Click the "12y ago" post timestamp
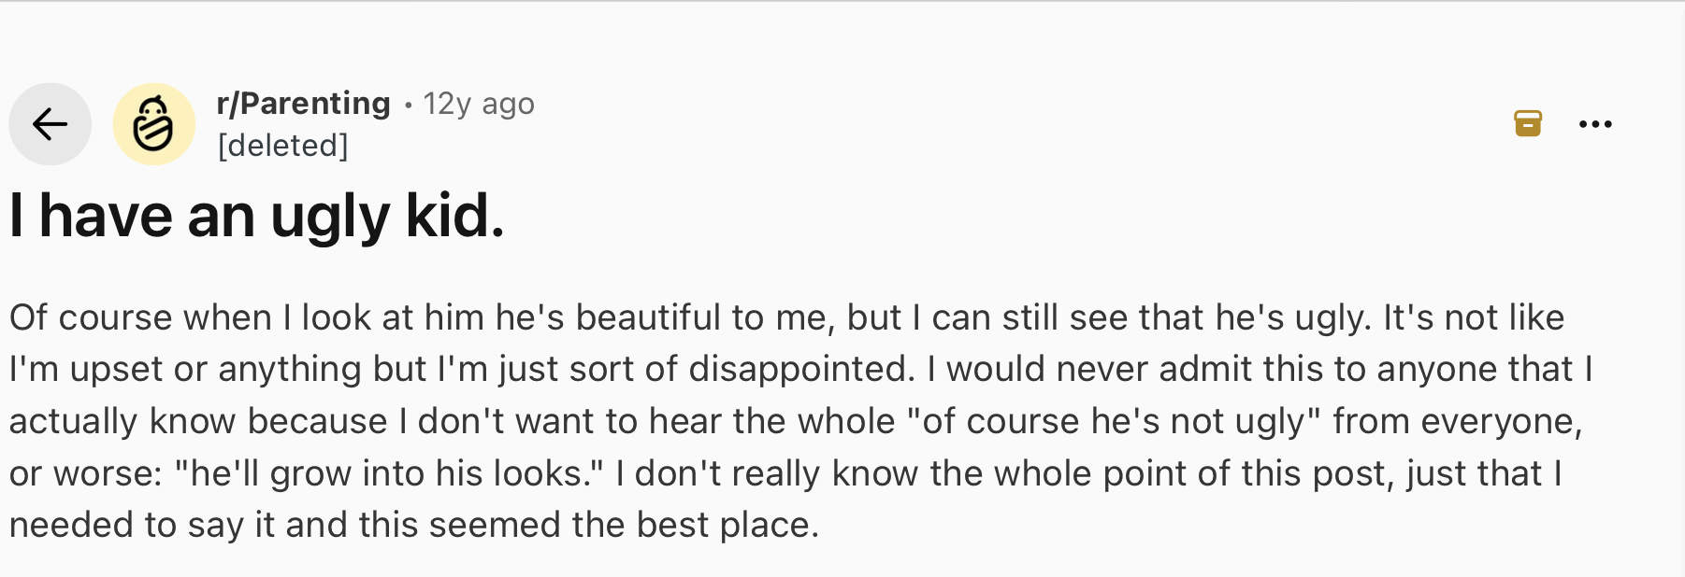Image resolution: width=1685 pixels, height=577 pixels. [x=479, y=104]
